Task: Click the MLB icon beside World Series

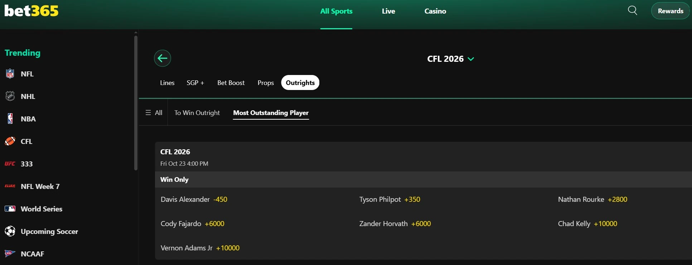Action: [10, 209]
